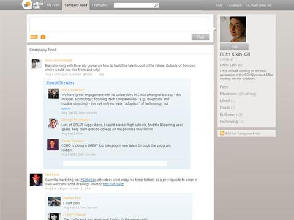Switch to the Highlights tab
Image resolution: width=294 pixels, height=220 pixels.
[x=99, y=5]
